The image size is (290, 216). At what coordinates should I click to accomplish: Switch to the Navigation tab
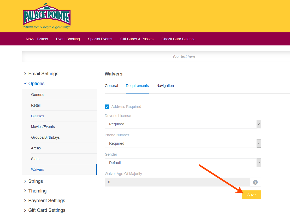[165, 86]
